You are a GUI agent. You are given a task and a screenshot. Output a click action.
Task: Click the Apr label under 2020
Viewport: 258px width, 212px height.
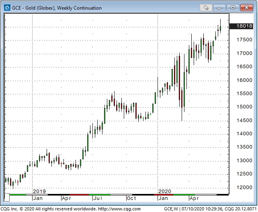[x=194, y=198]
